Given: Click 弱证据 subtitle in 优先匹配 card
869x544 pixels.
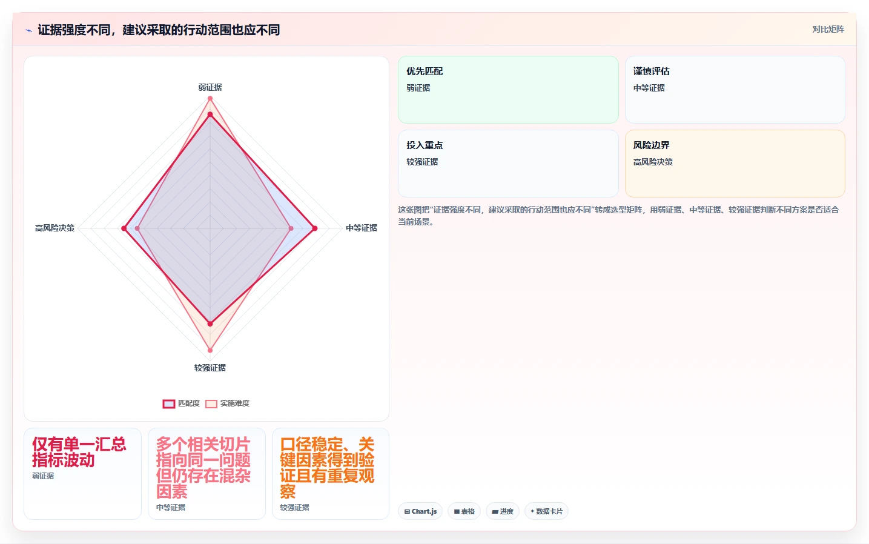Looking at the screenshot, I should [x=418, y=88].
